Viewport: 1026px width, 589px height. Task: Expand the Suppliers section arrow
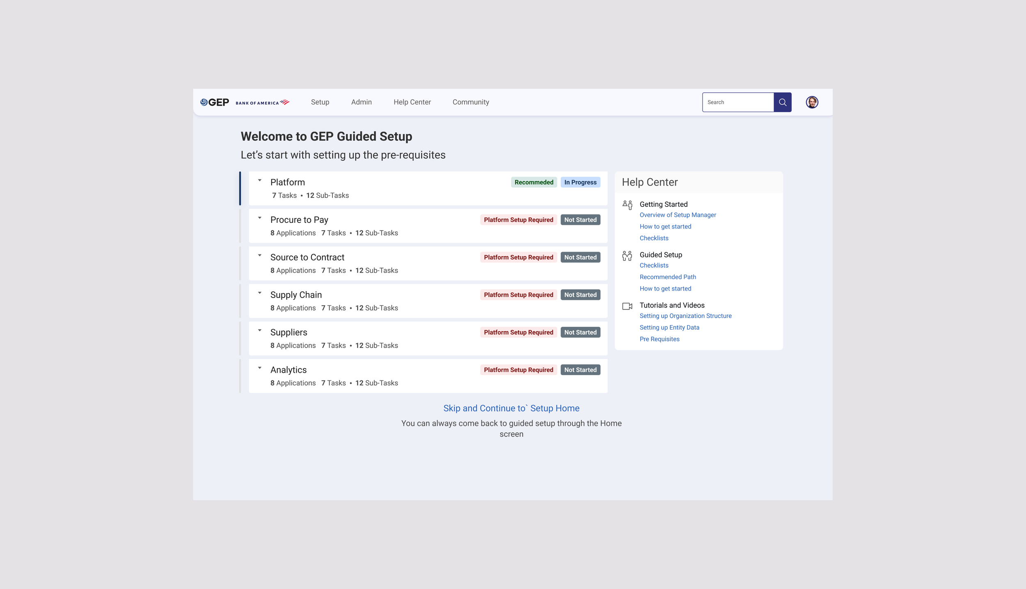click(260, 330)
